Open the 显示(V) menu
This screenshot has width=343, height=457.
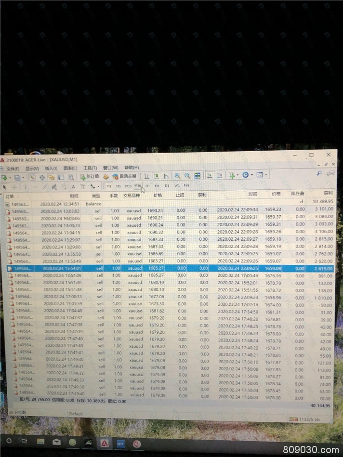32,169
